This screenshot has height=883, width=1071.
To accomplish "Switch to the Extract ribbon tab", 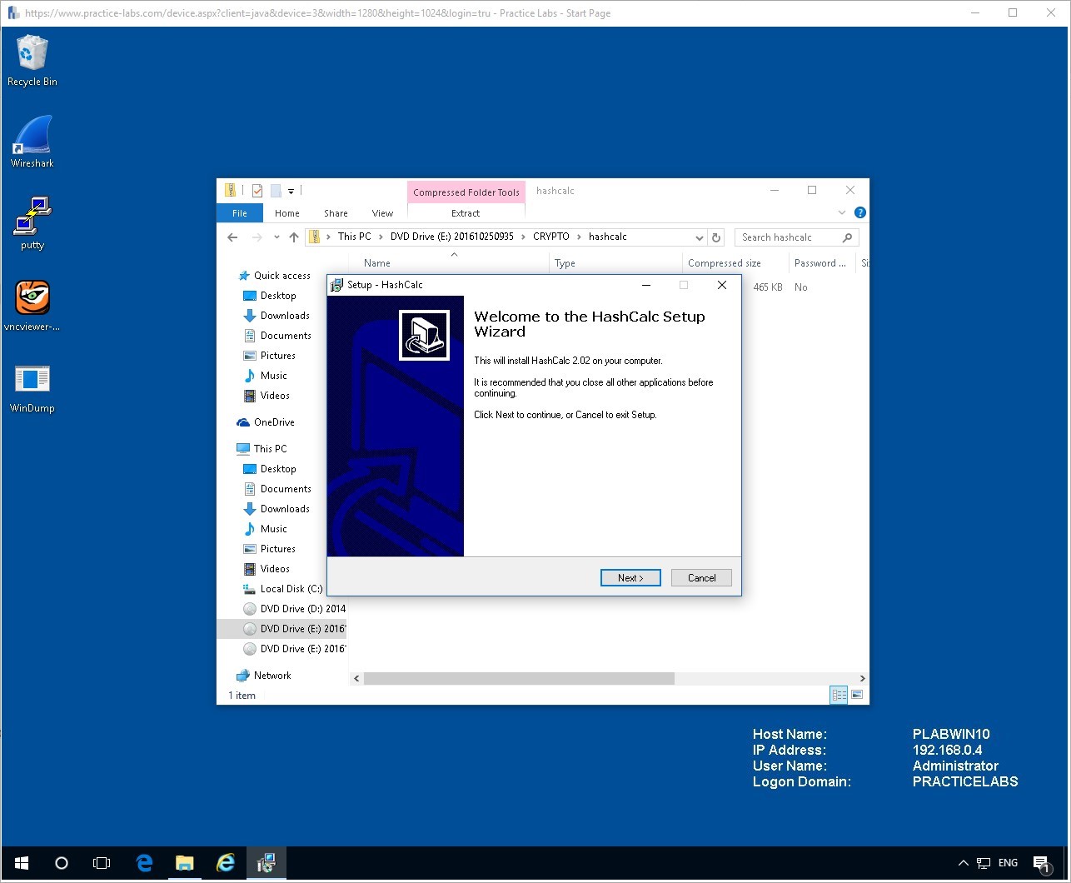I will click(465, 213).
